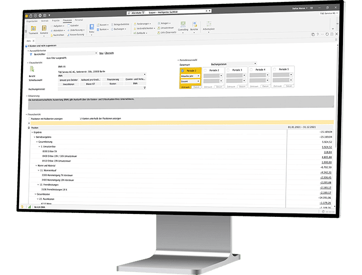
Task: Click the info icon beside '4 Konten' message
Action: 26,46
